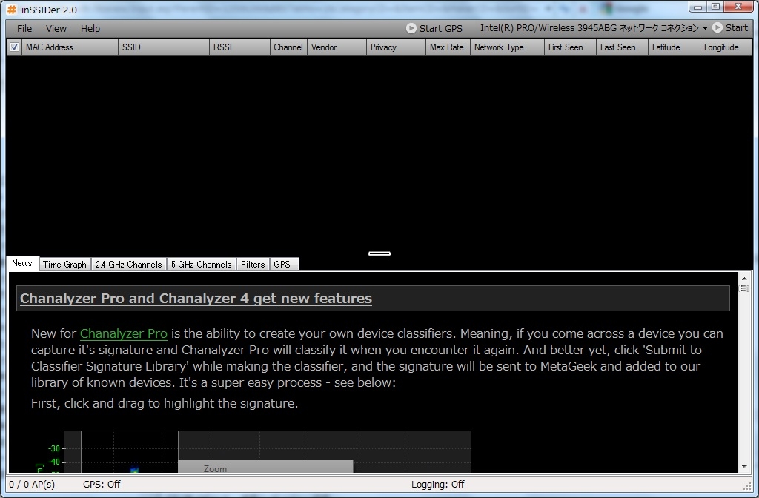This screenshot has width=759, height=498.
Task: Maximize the inSSIDer window
Action: pyautogui.click(x=715, y=7)
